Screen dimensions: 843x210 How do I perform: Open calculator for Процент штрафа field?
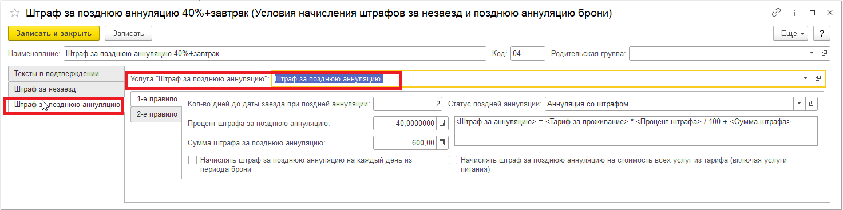[x=442, y=124]
